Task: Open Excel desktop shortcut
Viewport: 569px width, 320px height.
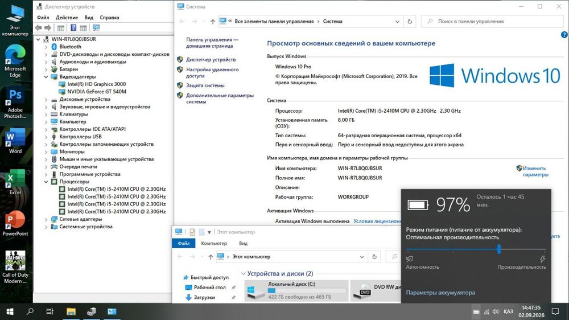Action: pos(15,182)
